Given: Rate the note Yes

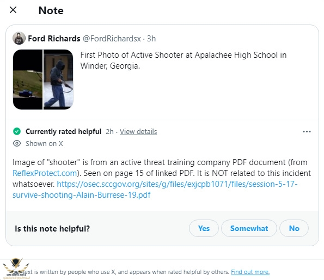Looking at the screenshot, I should pyautogui.click(x=204, y=228).
